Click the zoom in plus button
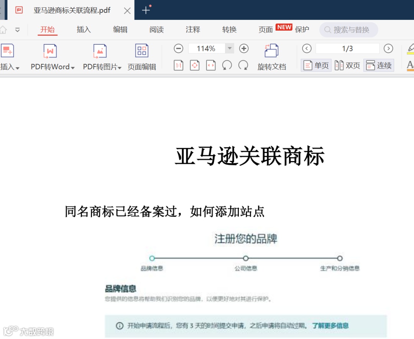The height and width of the screenshot is (339, 414). pyautogui.click(x=244, y=49)
